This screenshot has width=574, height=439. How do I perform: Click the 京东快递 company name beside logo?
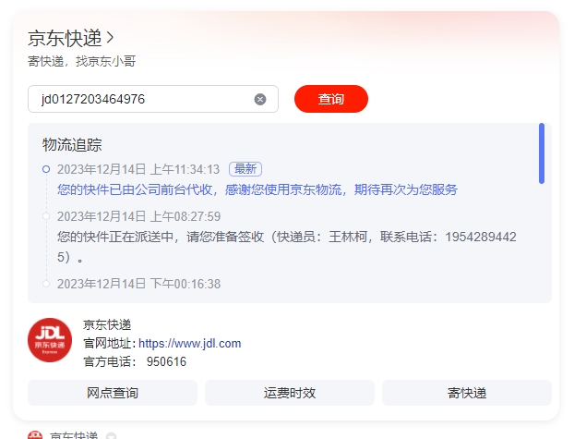[107, 325]
